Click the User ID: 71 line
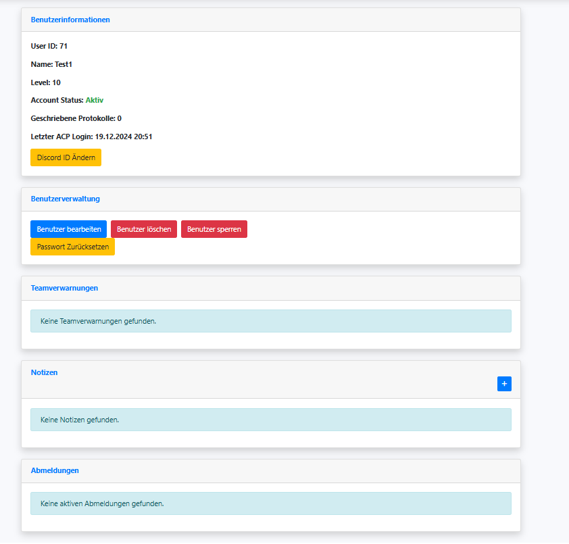Screen dimensions: 569x544 tap(49, 46)
